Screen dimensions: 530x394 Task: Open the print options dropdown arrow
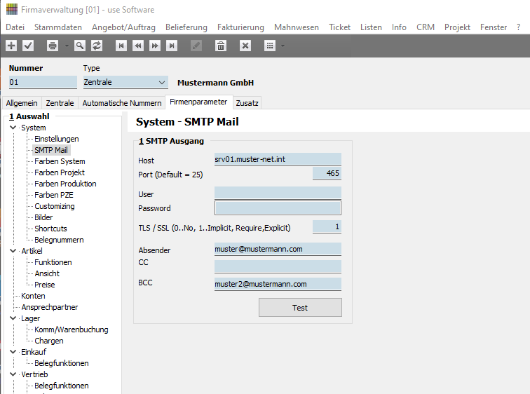click(x=67, y=46)
